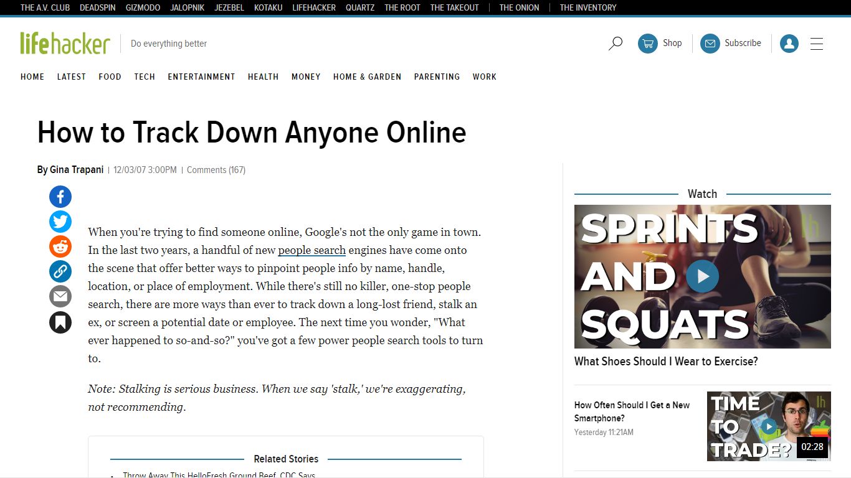Visit THE INVENTORY network link
Screen dimensions: 851x478
588,7
